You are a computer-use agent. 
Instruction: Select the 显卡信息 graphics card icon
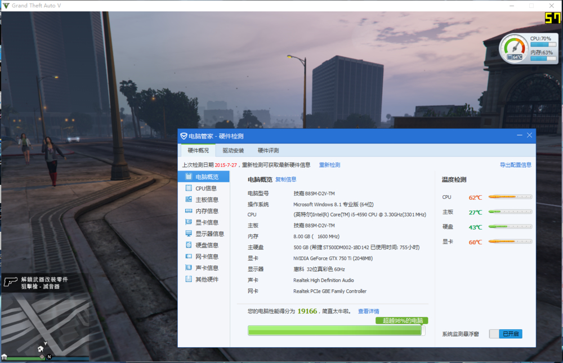tap(189, 222)
